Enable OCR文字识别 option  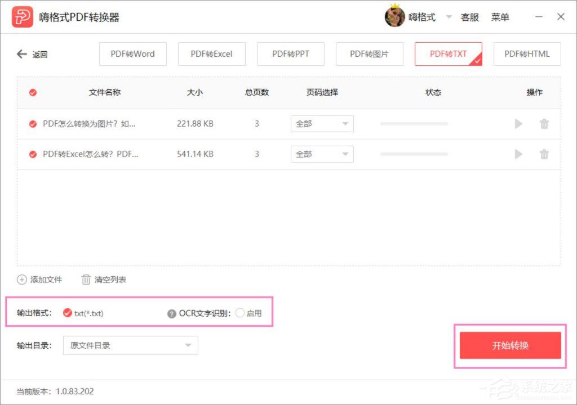coord(239,313)
